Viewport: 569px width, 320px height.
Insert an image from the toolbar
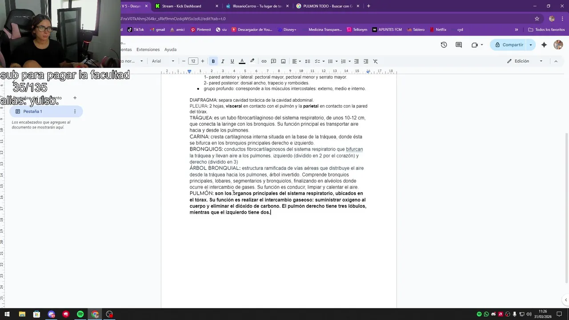(283, 61)
